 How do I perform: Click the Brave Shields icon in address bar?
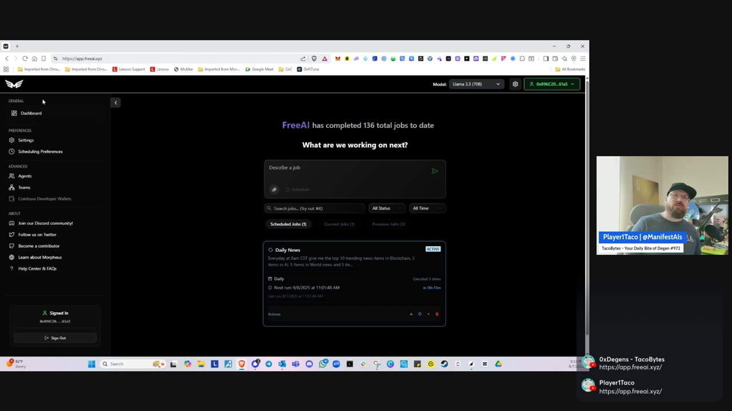pos(314,58)
